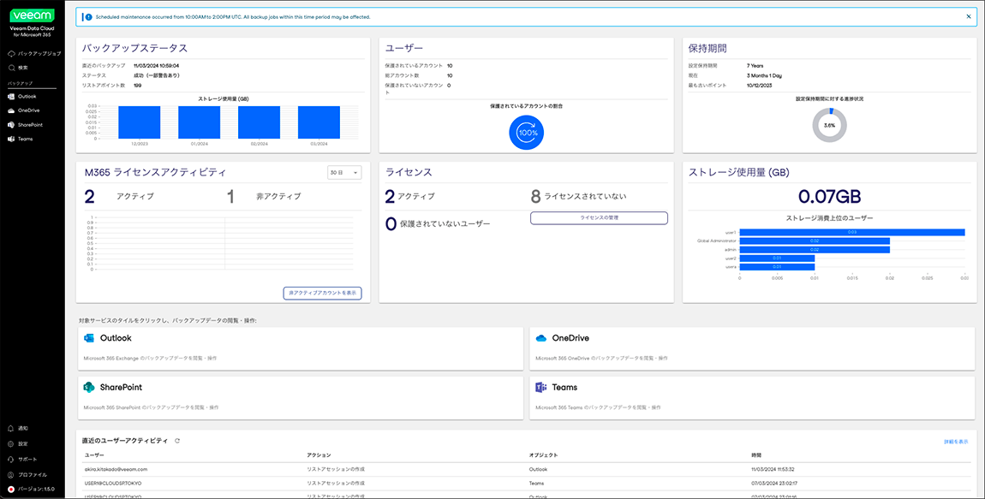Click timestamp 11/03/2024 11:53:32

pos(773,469)
